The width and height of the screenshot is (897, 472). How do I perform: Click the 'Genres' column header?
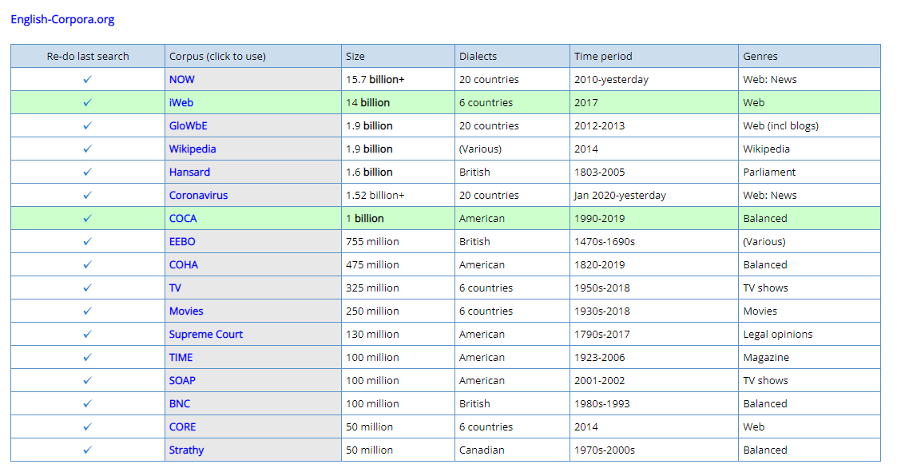[809, 56]
